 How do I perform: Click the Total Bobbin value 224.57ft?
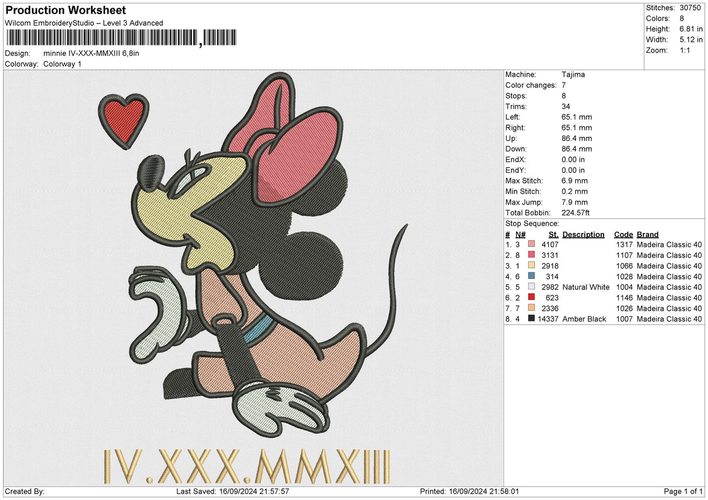pyautogui.click(x=577, y=213)
